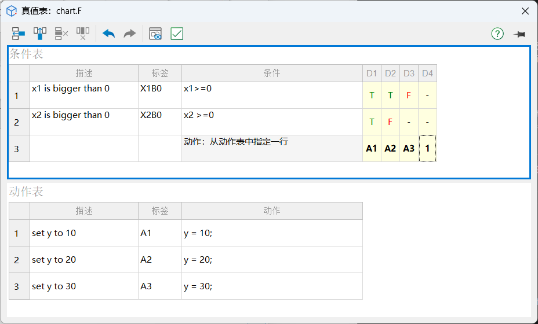The image size is (538, 324).
Task: Toggle D2 value for condition x2 >=0
Action: 390,122
